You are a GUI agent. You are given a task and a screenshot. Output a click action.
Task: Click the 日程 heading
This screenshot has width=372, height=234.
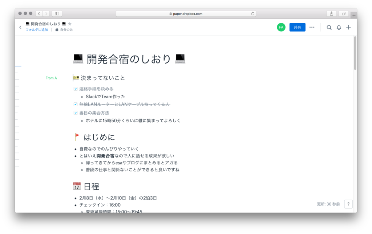(91, 186)
